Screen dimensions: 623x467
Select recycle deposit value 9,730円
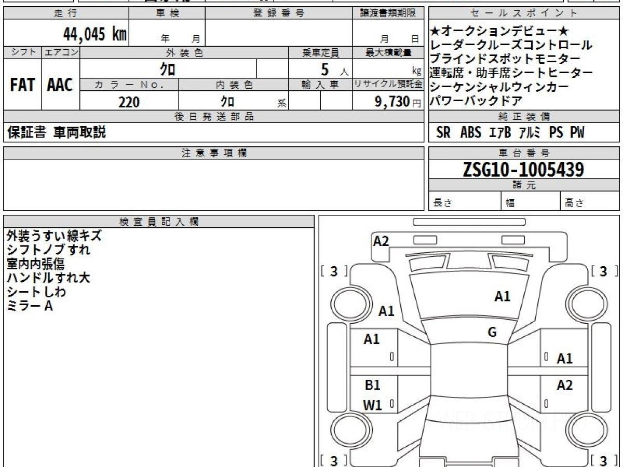pyautogui.click(x=398, y=102)
